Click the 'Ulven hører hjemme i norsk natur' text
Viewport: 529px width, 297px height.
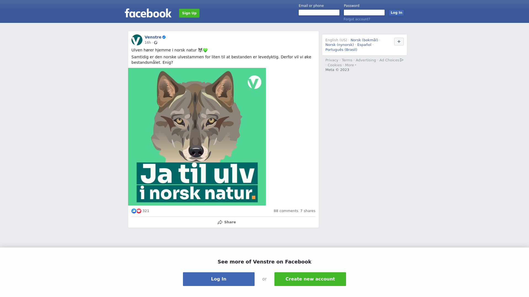coord(164,50)
